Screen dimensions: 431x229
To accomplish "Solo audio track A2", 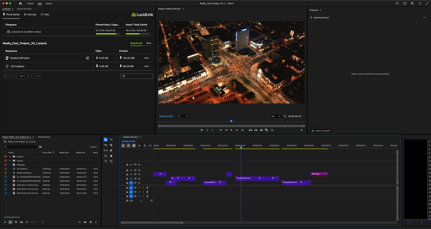I will click(143, 192).
